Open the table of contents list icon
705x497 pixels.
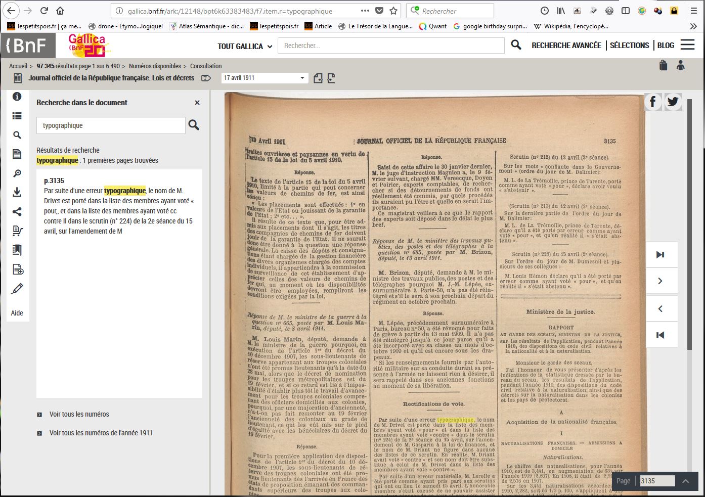click(17, 116)
